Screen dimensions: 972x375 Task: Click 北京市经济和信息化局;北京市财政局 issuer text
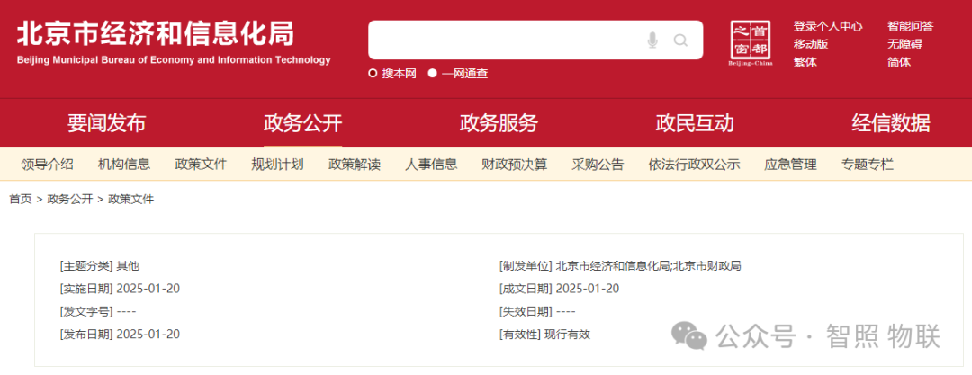pyautogui.click(x=648, y=266)
